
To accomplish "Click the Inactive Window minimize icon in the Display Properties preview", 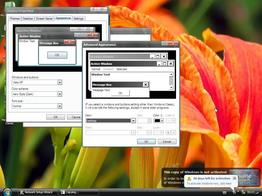I will [73, 29].
